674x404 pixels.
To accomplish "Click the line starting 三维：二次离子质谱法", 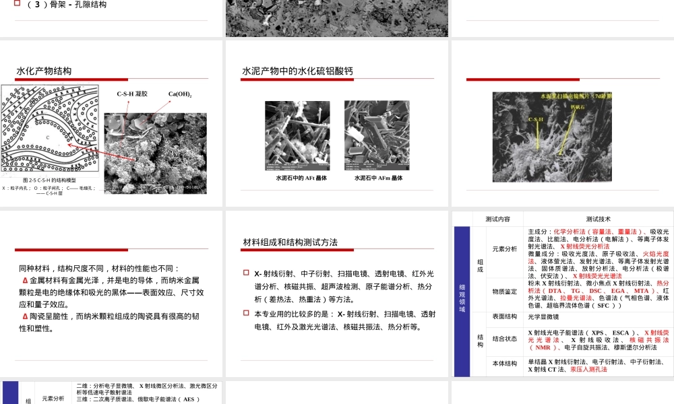I will pyautogui.click(x=138, y=399).
